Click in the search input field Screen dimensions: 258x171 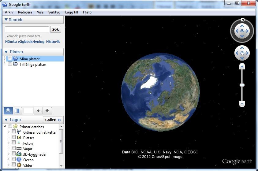pos(27,29)
